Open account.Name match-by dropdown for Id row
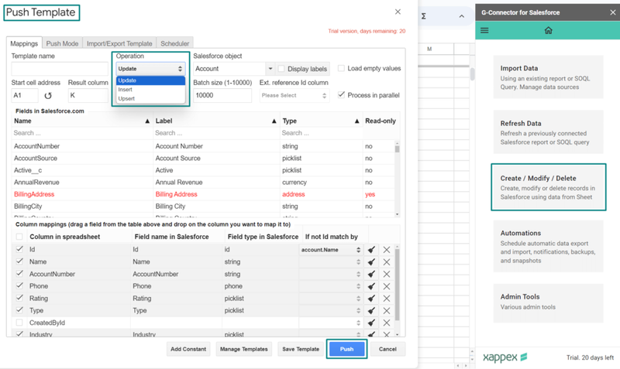This screenshot has height=369, width=620. [x=331, y=250]
